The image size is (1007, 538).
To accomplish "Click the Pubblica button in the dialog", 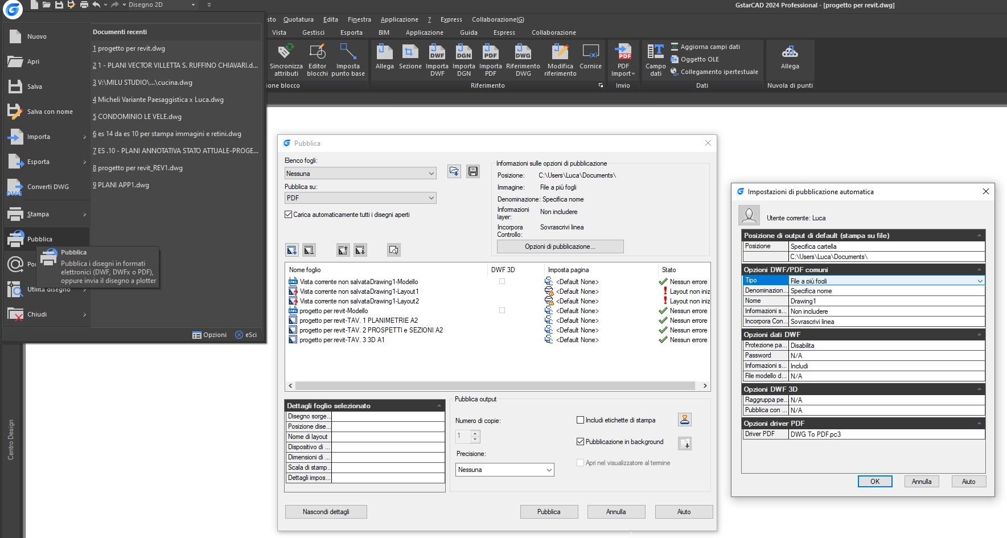I will pyautogui.click(x=549, y=512).
